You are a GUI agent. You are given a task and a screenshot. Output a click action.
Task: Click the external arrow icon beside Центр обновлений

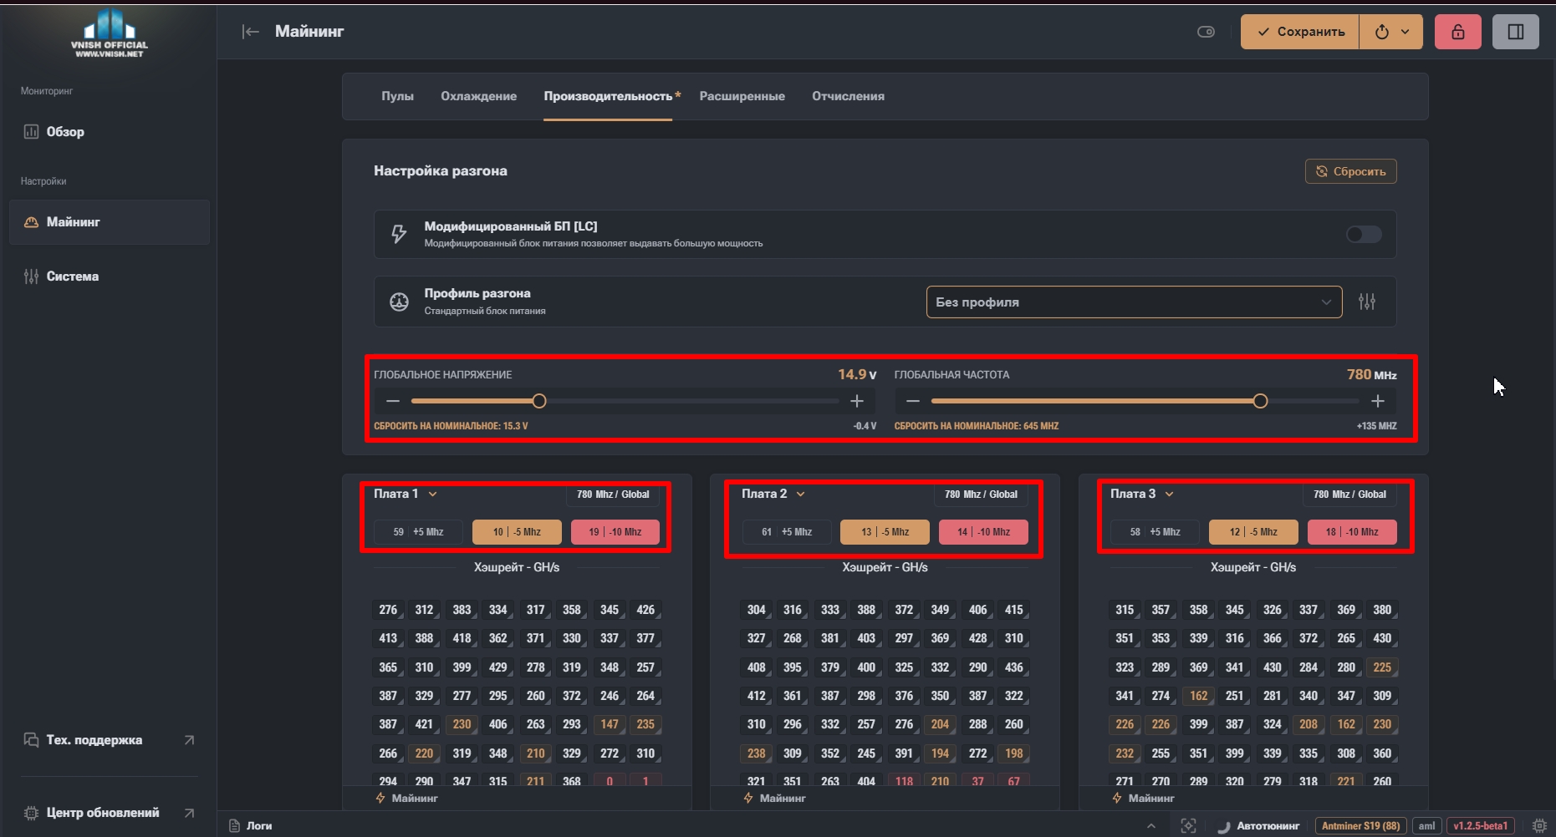point(189,813)
